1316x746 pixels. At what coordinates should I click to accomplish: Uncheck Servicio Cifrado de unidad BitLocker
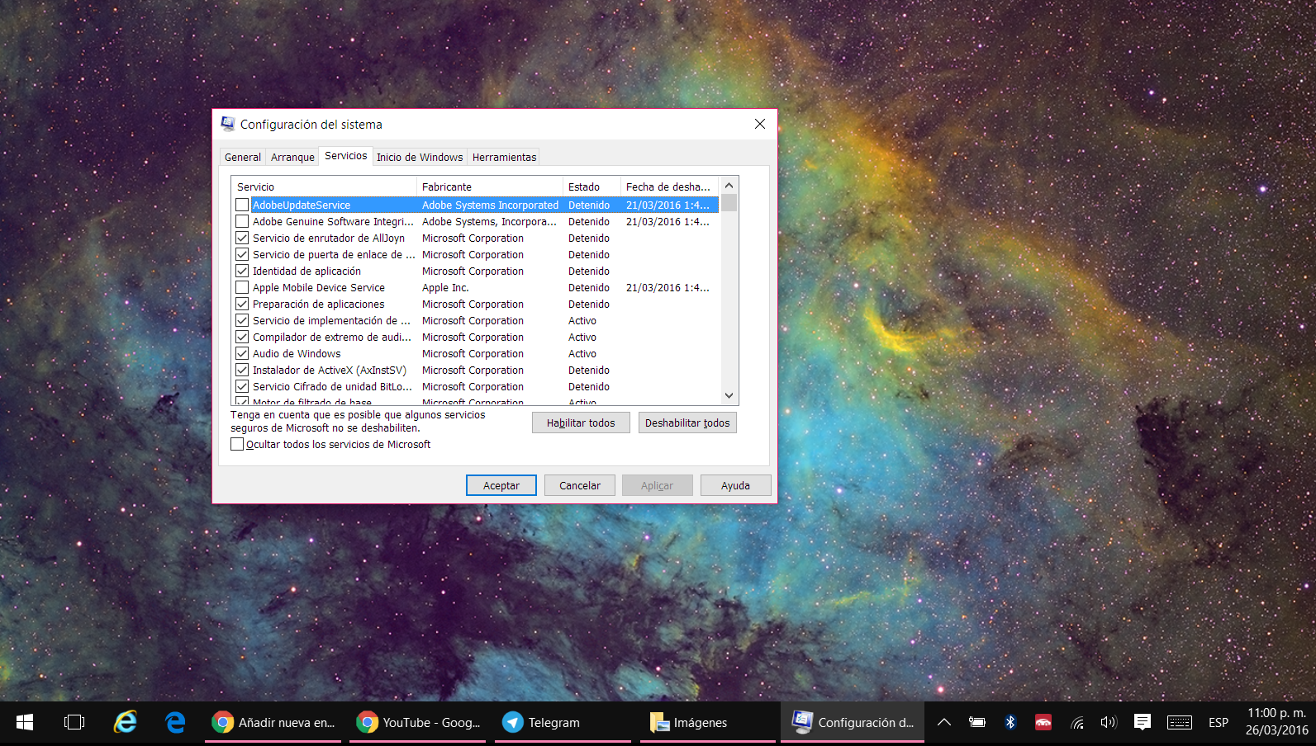coord(242,386)
